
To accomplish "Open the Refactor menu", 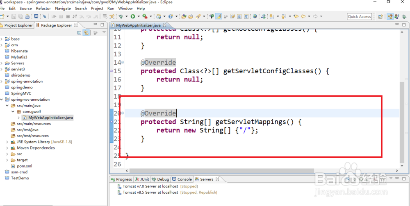I will point(43,8).
